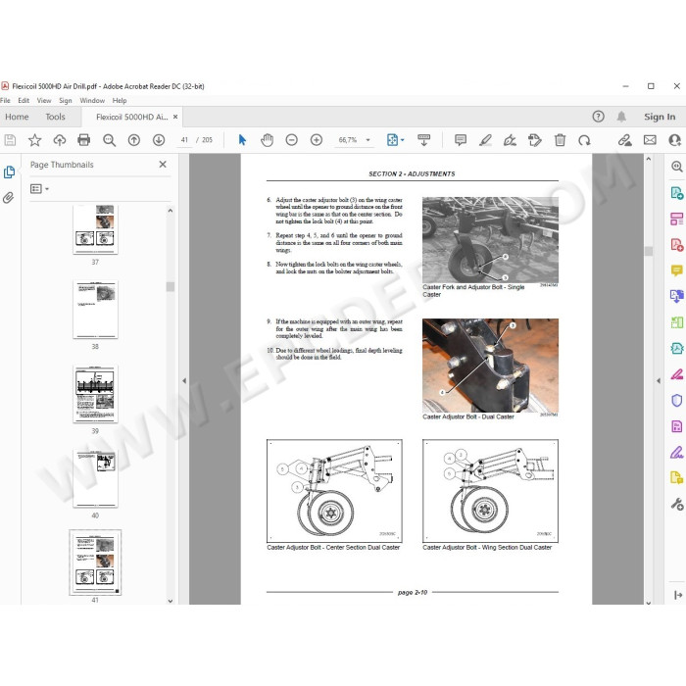Screen dimensions: 686x686
Task: Open the Sign document pen icon
Action: tap(510, 140)
